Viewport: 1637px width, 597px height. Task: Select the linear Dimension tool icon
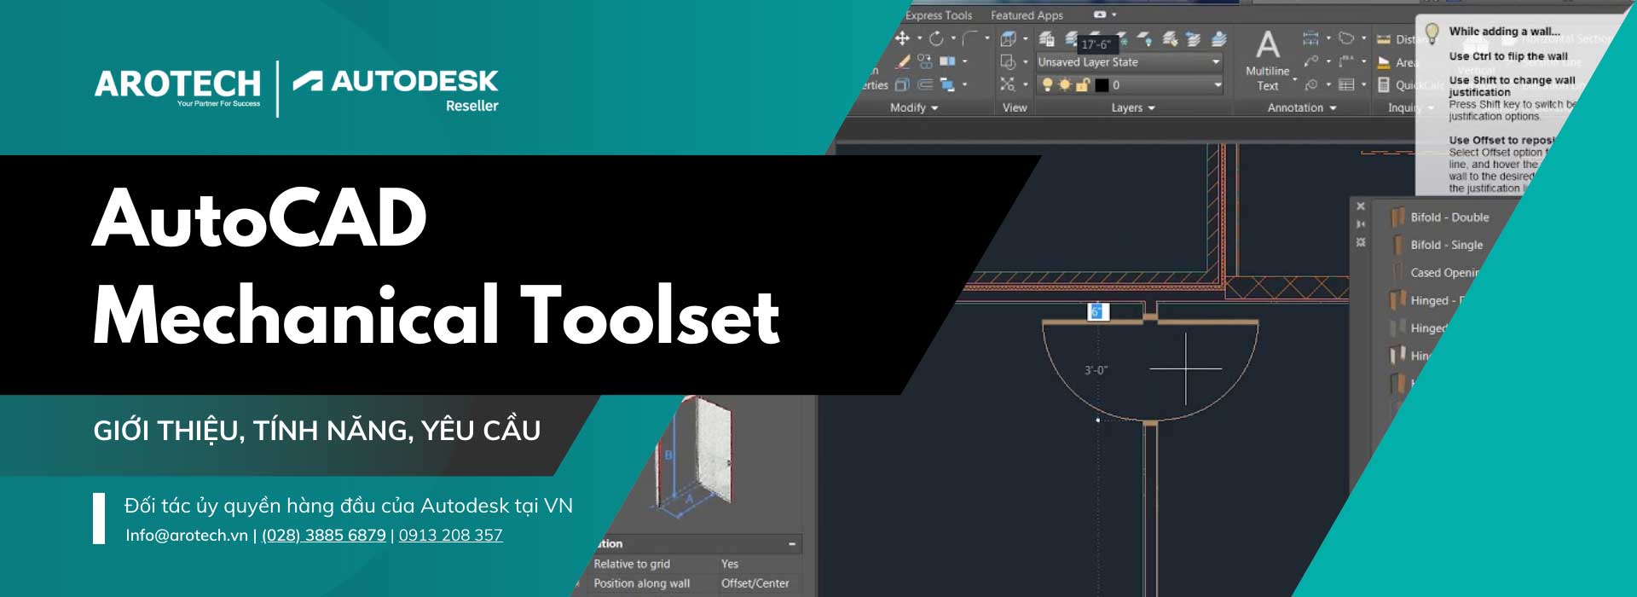1310,38
